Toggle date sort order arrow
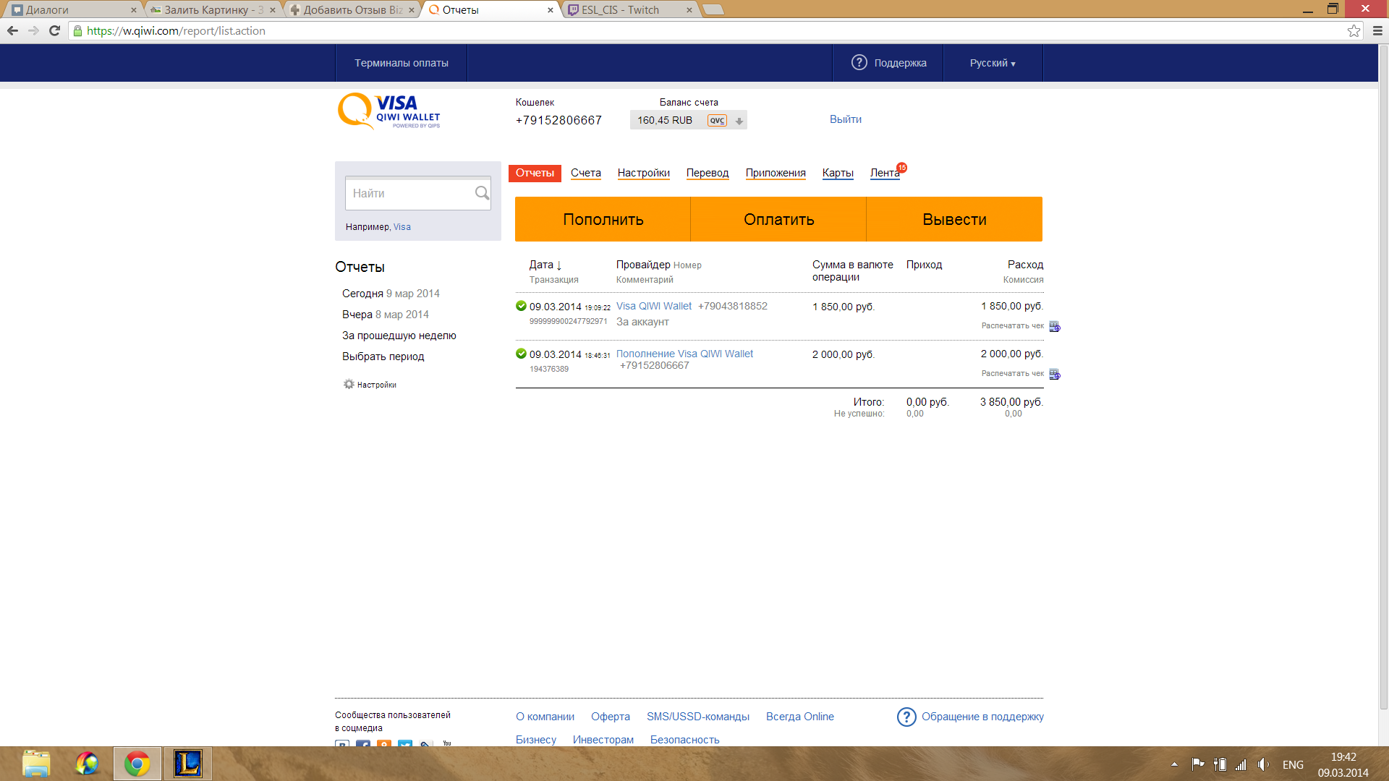 coord(559,266)
